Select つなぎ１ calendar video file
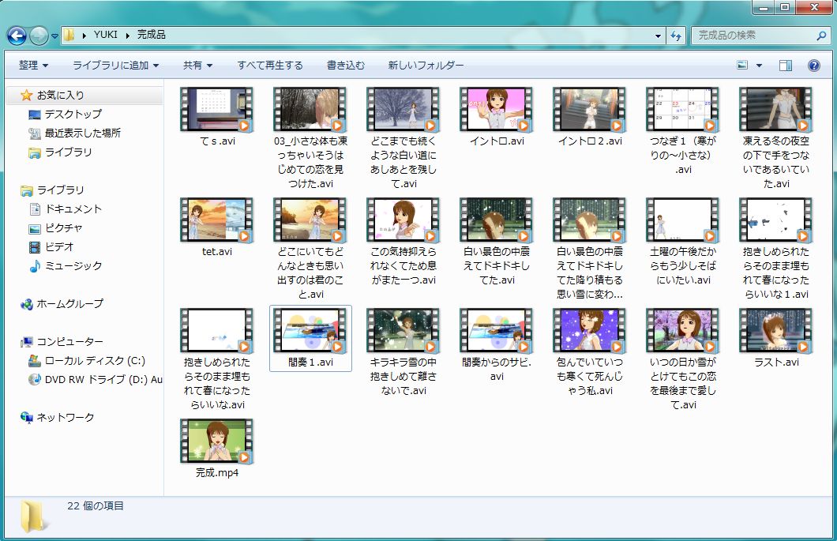The image size is (837, 541). click(x=683, y=131)
